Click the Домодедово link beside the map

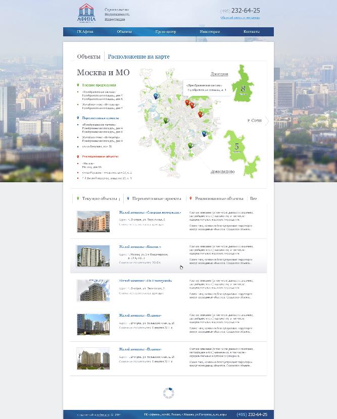(222, 171)
